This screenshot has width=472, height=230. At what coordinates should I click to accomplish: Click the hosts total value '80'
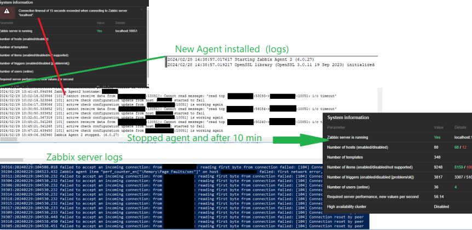pos(436,147)
